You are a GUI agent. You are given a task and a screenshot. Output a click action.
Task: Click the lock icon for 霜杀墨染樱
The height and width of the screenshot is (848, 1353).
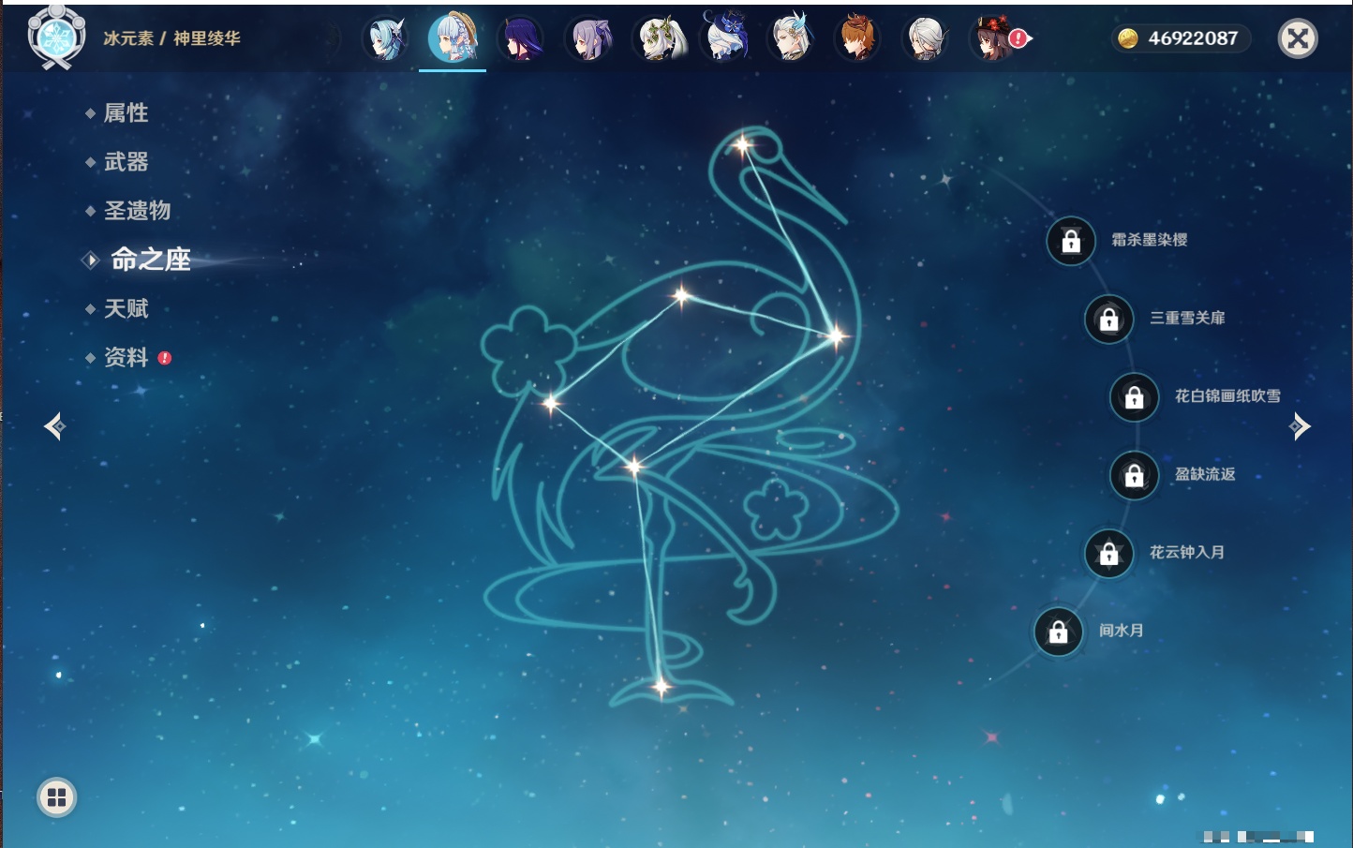pos(1071,241)
